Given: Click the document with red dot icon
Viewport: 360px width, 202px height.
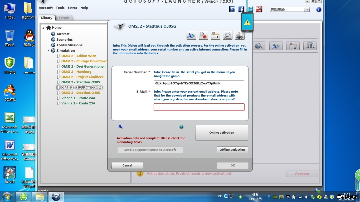Looking at the screenshot, I should (203, 35).
